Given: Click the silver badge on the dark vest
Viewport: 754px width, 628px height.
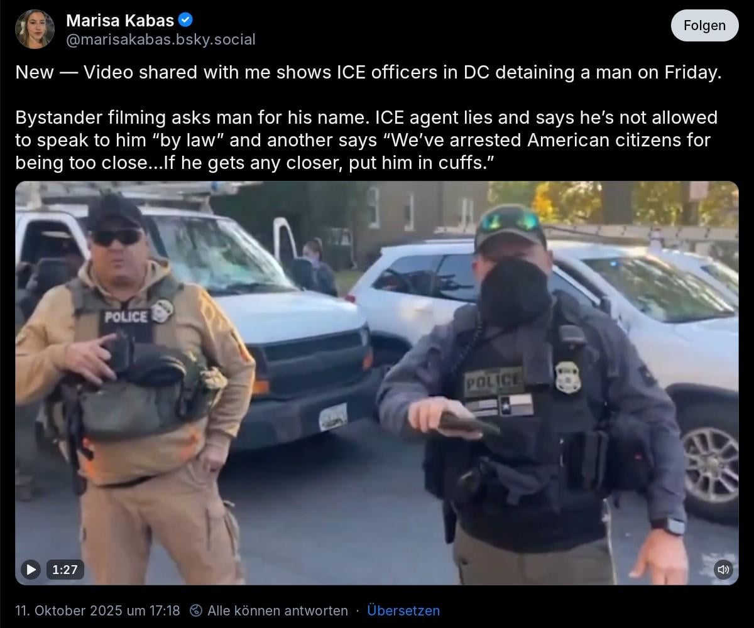Looking at the screenshot, I should 568,377.
